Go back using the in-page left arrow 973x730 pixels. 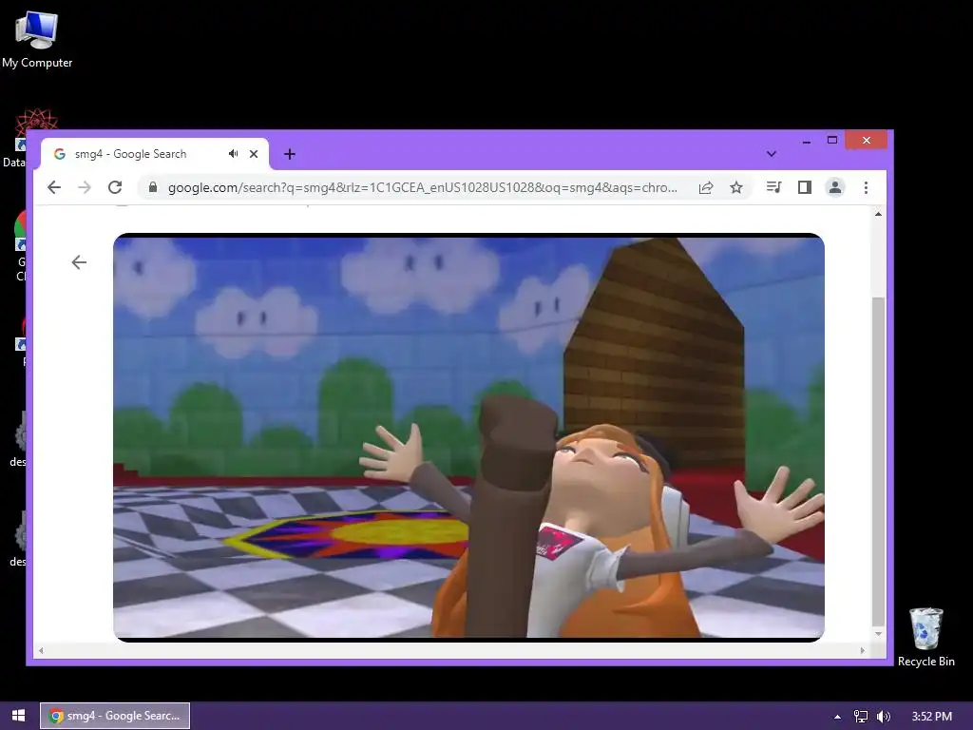[x=79, y=262]
